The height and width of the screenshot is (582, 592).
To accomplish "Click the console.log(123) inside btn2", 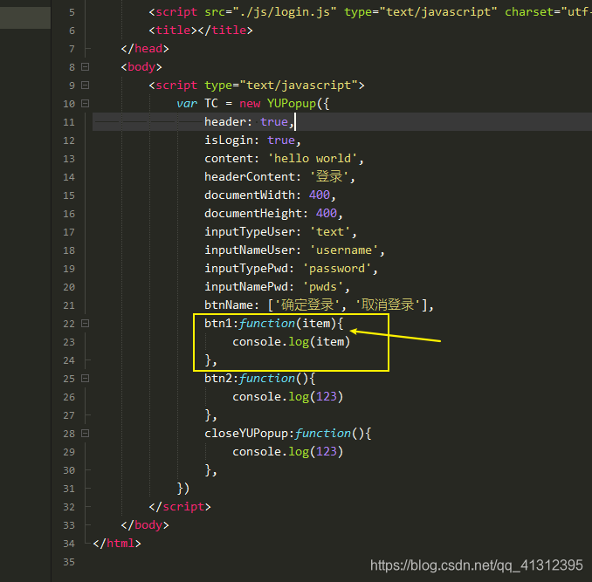I will pyautogui.click(x=287, y=397).
